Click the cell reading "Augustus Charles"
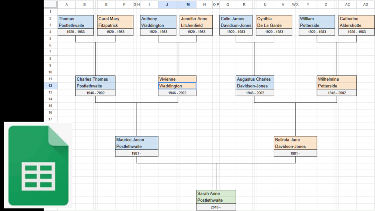The height and width of the screenshot is (211, 375). click(x=255, y=79)
